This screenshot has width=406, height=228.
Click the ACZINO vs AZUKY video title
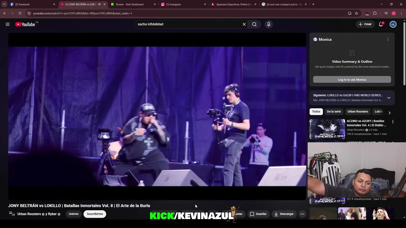pyautogui.click(x=366, y=123)
